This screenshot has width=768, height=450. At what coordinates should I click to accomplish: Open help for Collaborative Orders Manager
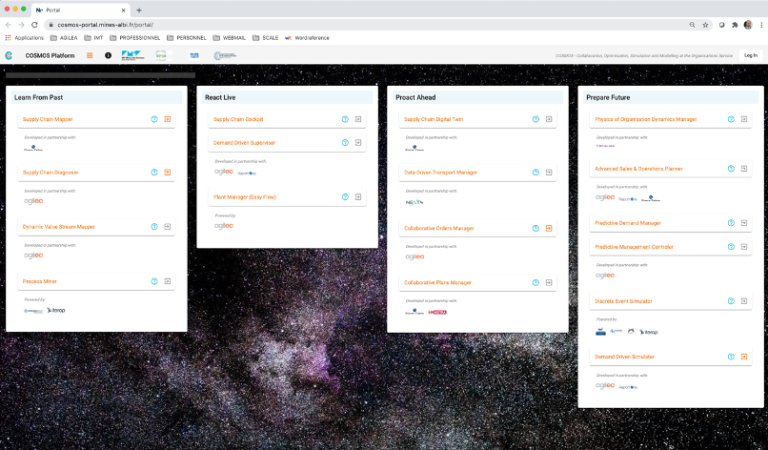536,228
